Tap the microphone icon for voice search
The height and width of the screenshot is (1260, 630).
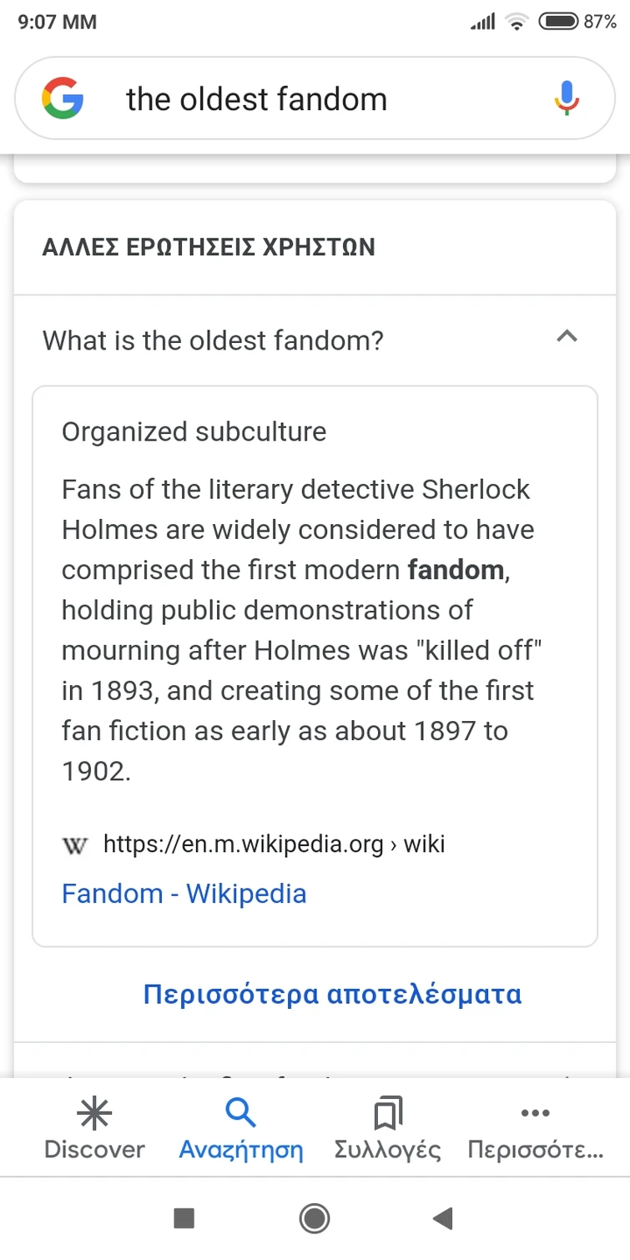click(567, 98)
